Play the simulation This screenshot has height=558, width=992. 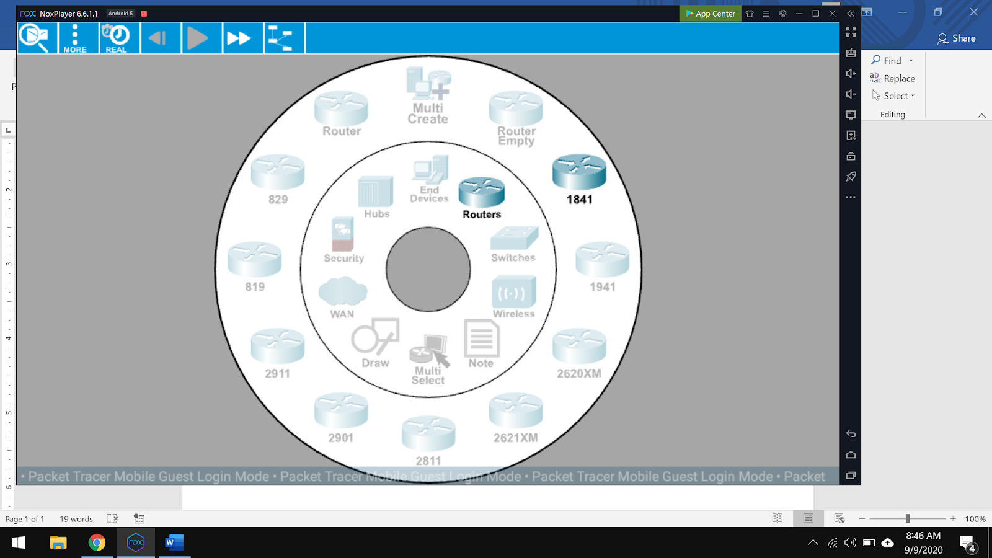(x=198, y=38)
